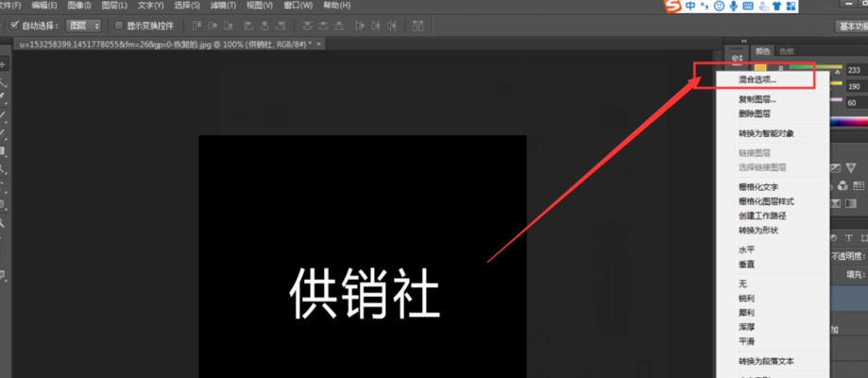Open the 基本功能 workspace switcher
868x378 pixels.
coord(851,26)
